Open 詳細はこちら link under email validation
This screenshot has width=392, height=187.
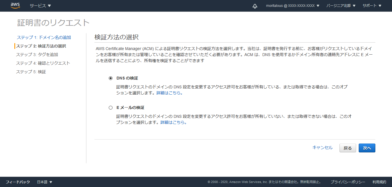tap(172, 122)
